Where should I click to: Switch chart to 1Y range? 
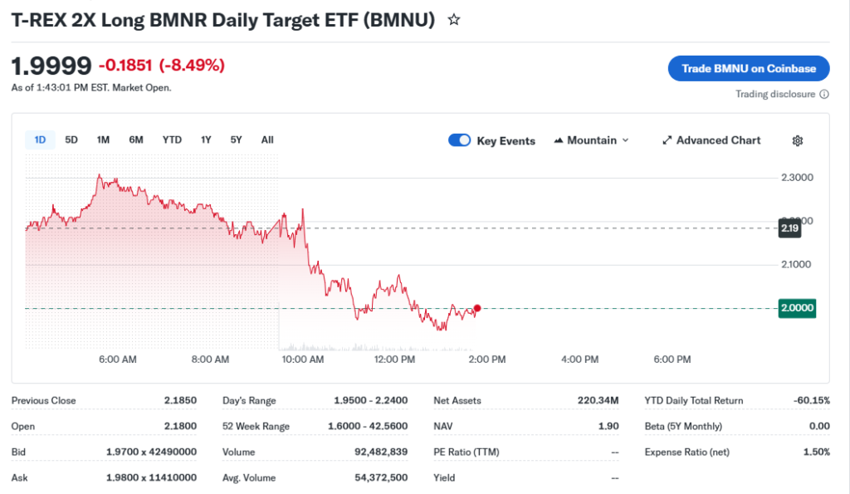(206, 139)
